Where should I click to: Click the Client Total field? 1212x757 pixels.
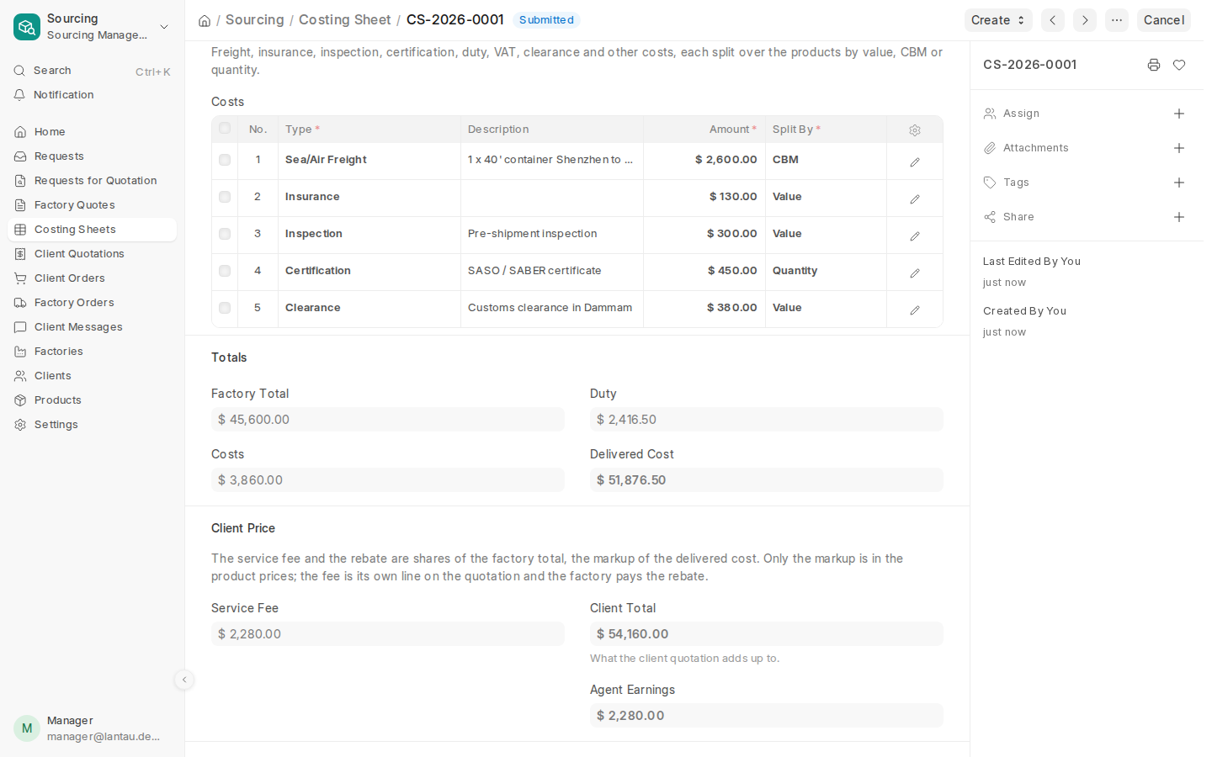click(x=767, y=634)
